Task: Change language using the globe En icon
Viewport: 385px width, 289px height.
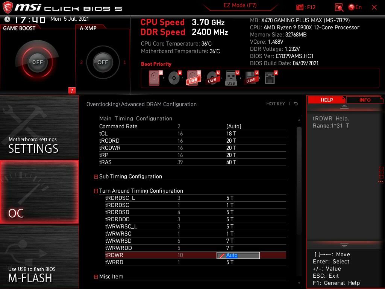Action: click(x=355, y=7)
